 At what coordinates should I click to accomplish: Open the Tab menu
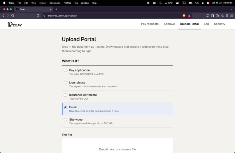[76, 3]
